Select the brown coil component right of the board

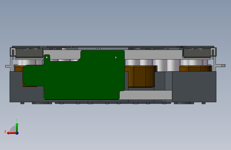coord(141,77)
